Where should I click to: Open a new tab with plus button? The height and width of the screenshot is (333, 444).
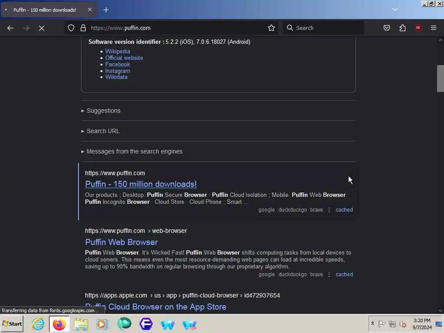(106, 10)
